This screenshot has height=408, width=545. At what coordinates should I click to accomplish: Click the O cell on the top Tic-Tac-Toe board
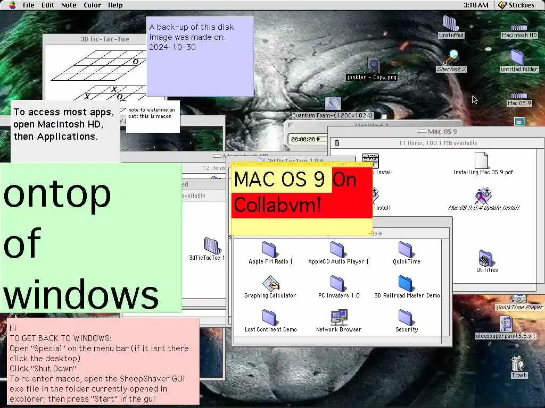(x=135, y=62)
